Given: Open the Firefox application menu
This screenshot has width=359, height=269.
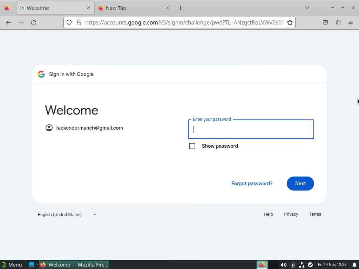Looking at the screenshot, I should click(351, 22).
